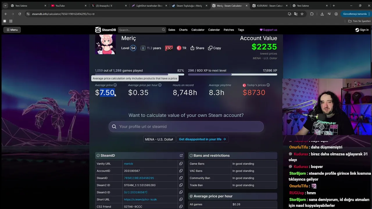Viewport: 372px width, 209px height.
Task: Click the XP to next level progress bar
Action: (x=233, y=75)
